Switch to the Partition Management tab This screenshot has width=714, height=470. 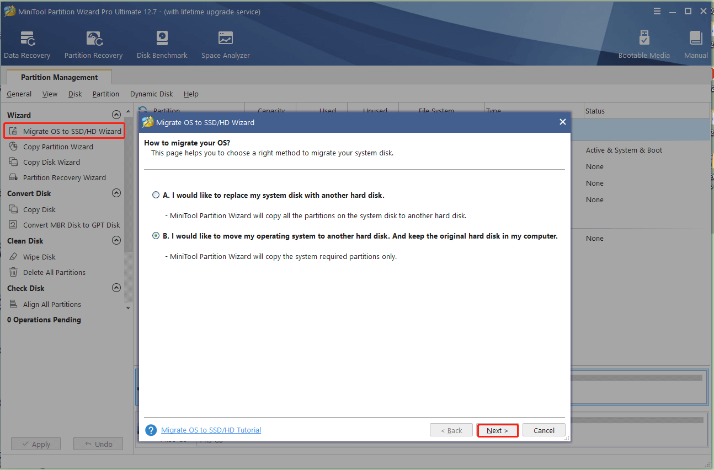pyautogui.click(x=60, y=77)
